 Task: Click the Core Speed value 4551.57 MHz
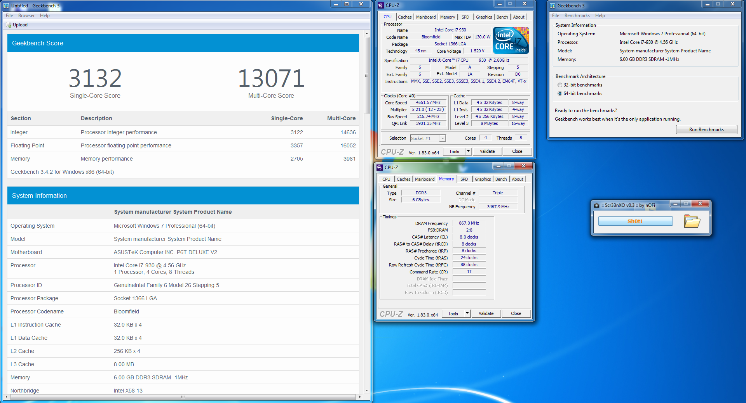point(428,103)
